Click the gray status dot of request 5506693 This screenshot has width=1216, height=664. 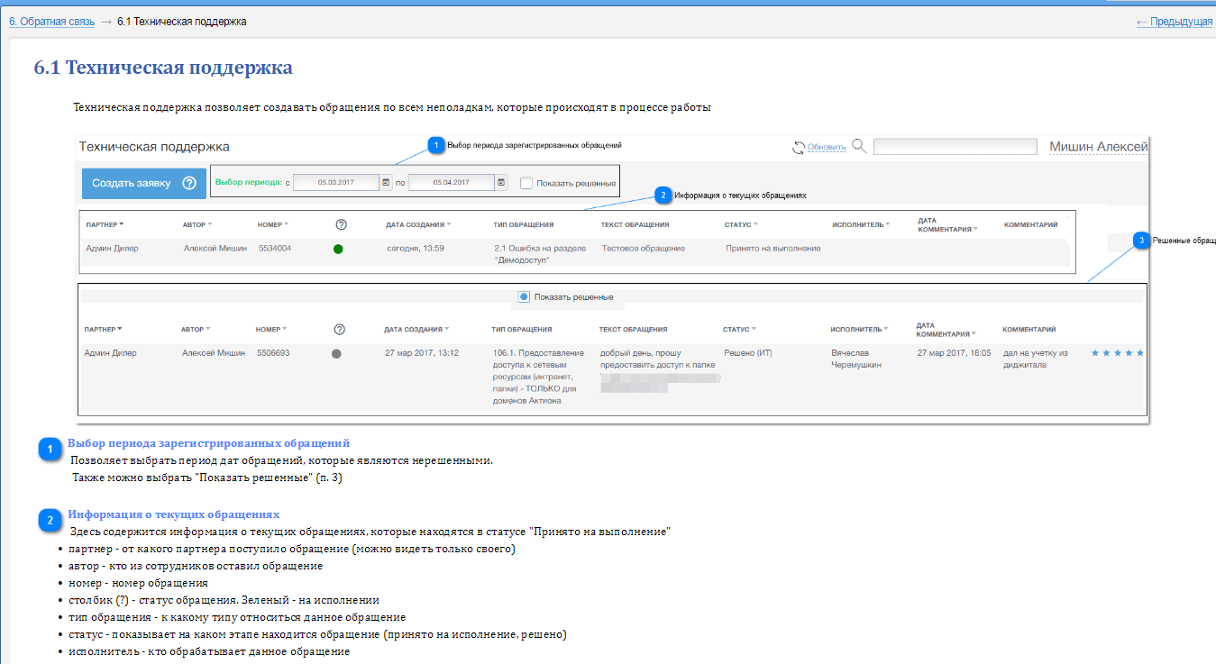pos(336,354)
